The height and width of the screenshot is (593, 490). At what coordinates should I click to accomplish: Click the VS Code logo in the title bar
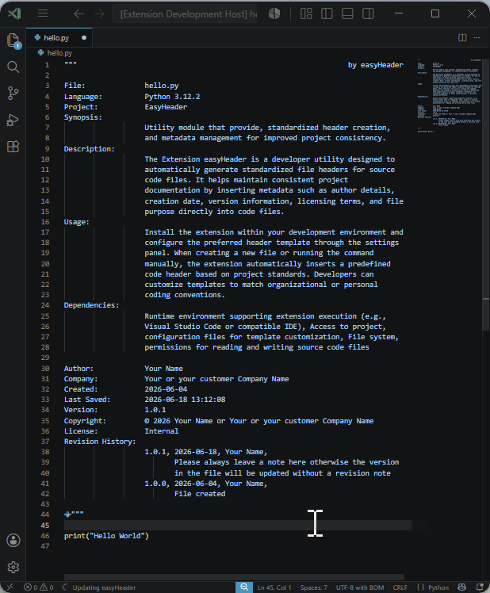(x=14, y=13)
